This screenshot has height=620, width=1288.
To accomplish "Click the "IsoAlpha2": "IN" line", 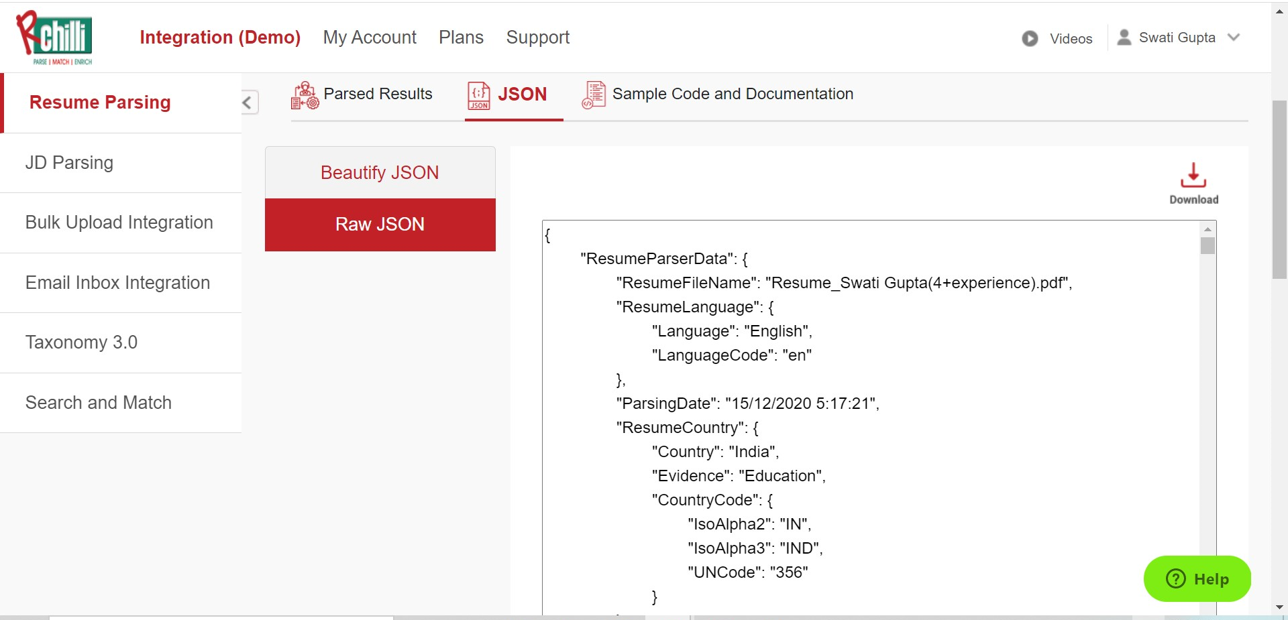I will click(749, 524).
